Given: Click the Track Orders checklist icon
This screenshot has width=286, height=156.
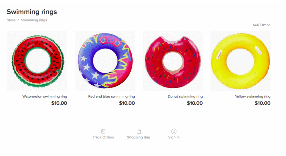Looking at the screenshot, I should [x=103, y=131].
